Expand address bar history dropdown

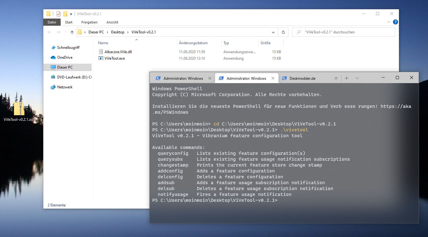(273, 32)
